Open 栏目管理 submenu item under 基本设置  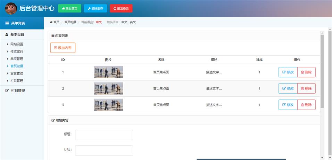17,81
